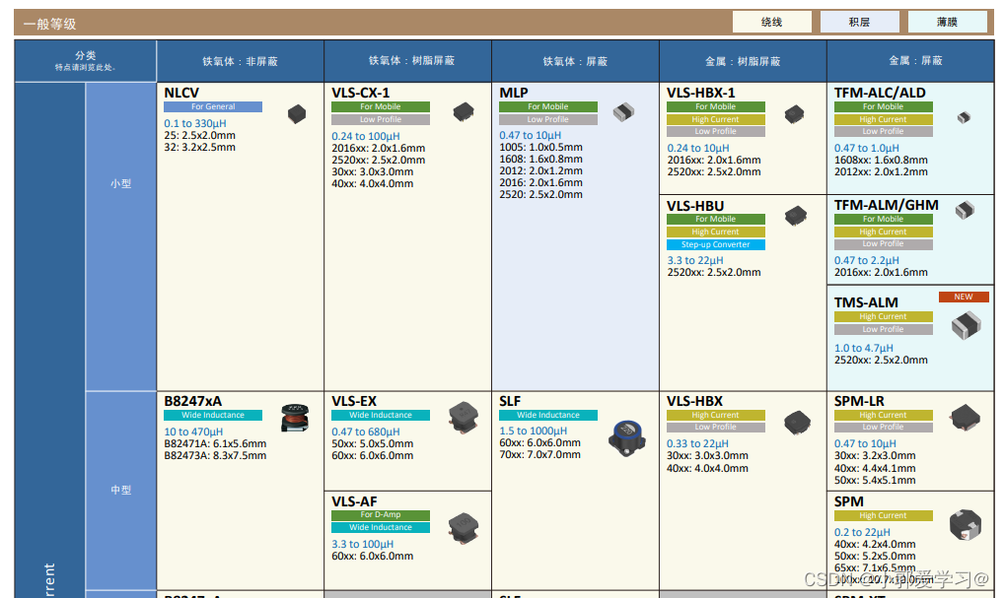Click the 3.3 to 22µH range text
Viewport: 1004px width, 598px height.
695,260
